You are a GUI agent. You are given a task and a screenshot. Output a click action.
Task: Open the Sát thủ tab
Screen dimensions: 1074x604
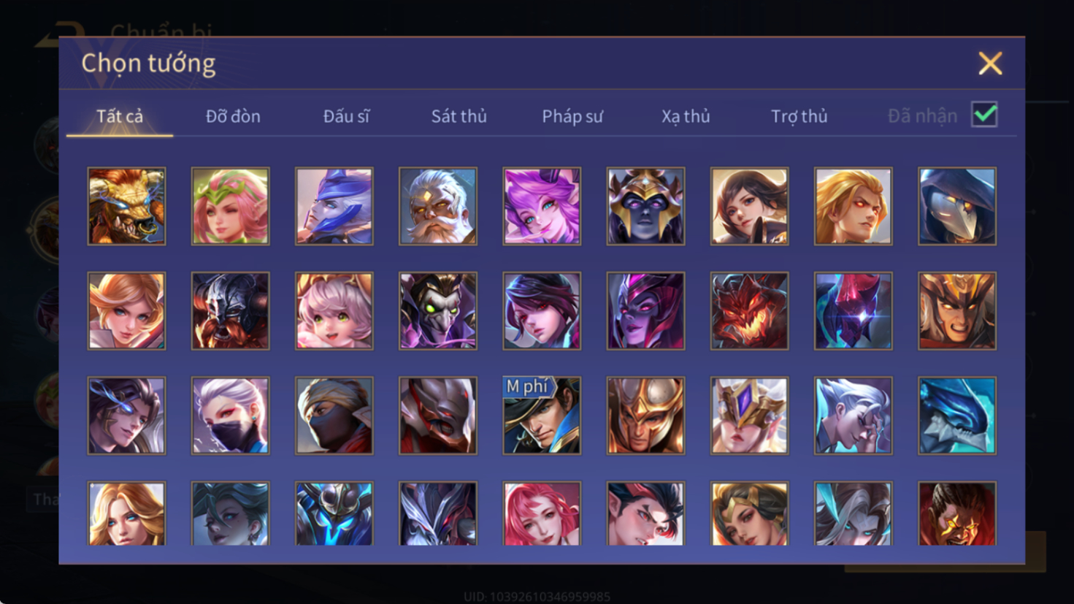click(459, 116)
